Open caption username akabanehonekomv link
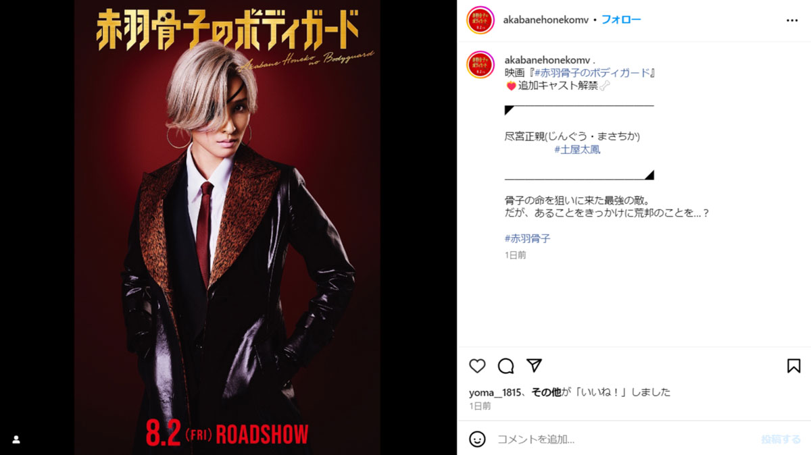811x455 pixels. (x=547, y=60)
